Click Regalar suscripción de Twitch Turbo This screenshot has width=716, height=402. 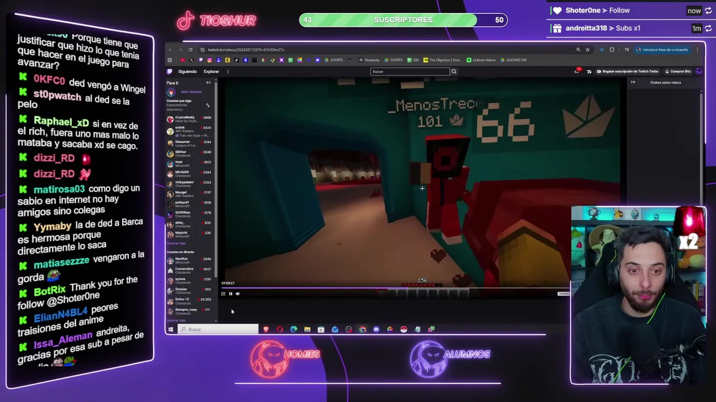(627, 71)
